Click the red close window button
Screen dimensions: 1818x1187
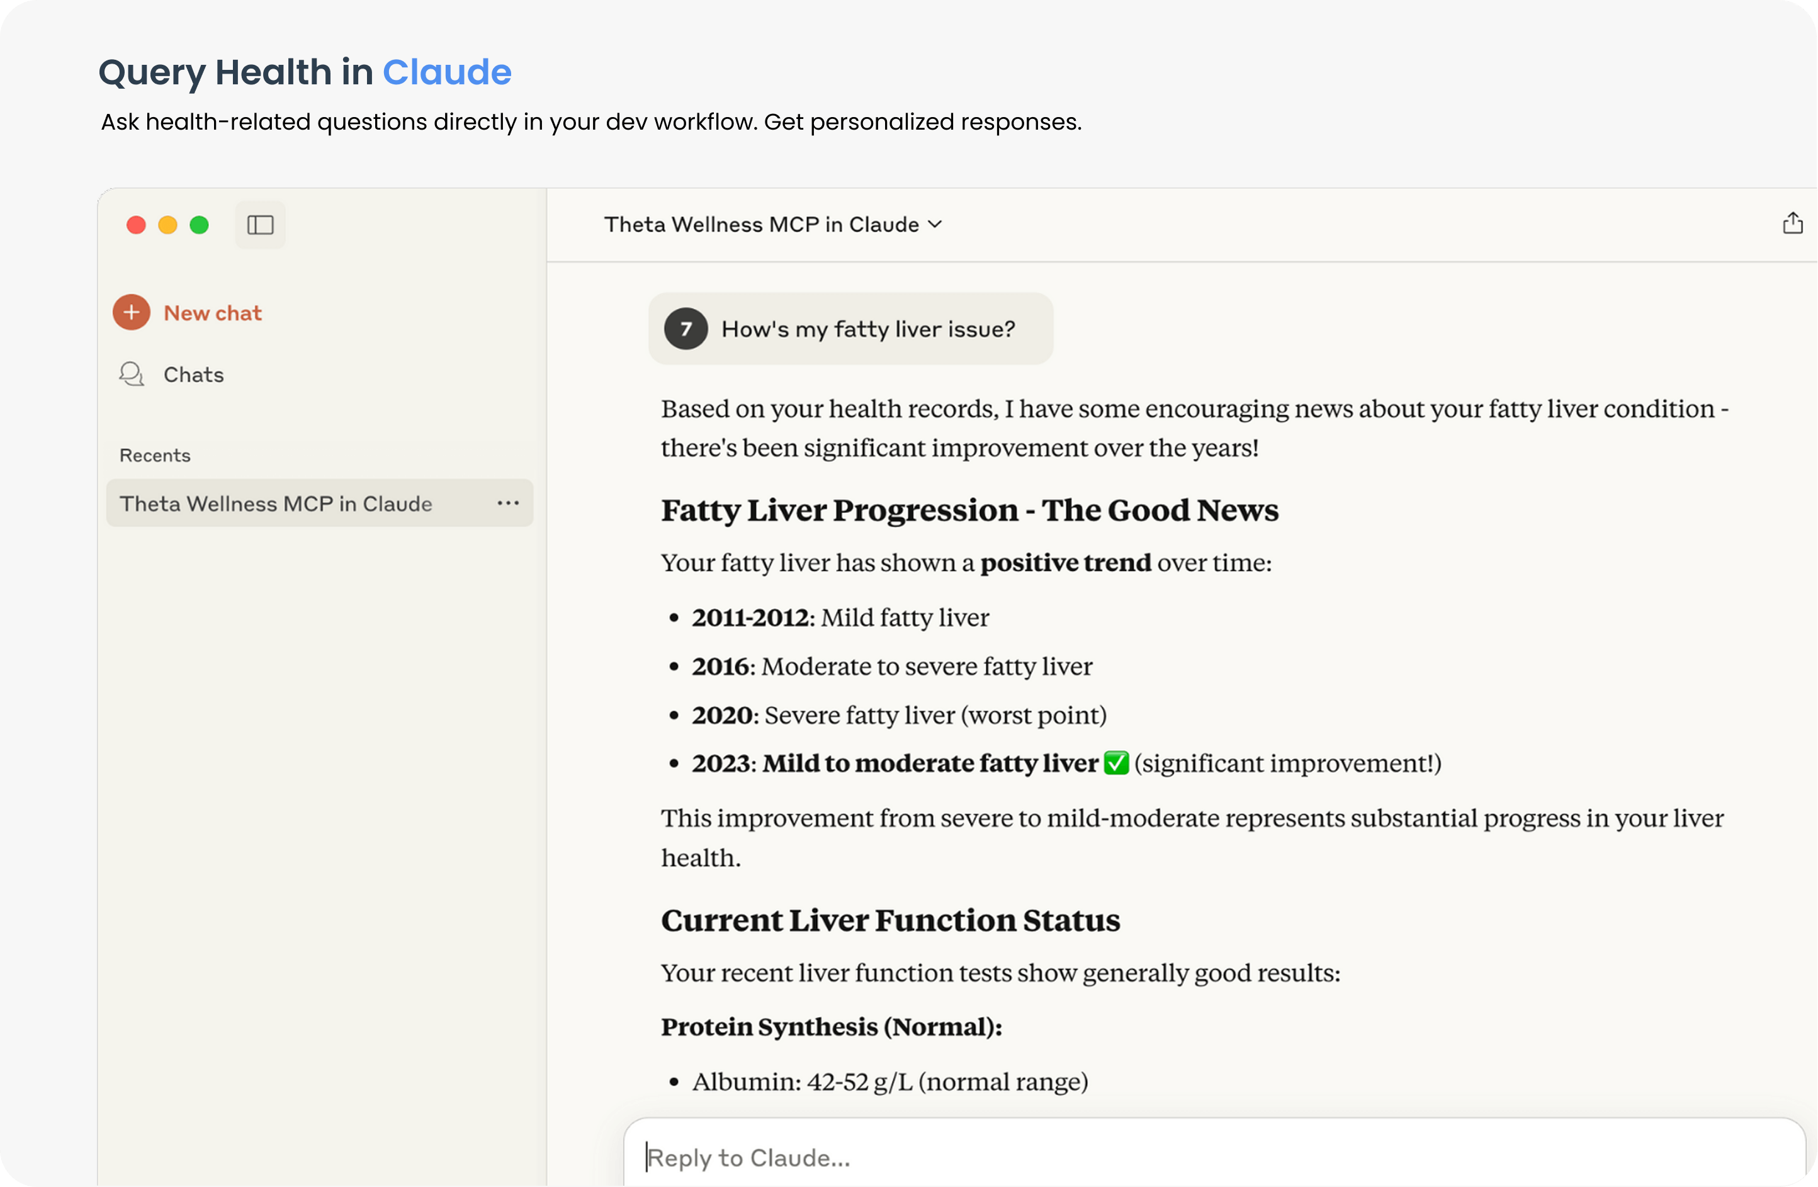pos(136,225)
